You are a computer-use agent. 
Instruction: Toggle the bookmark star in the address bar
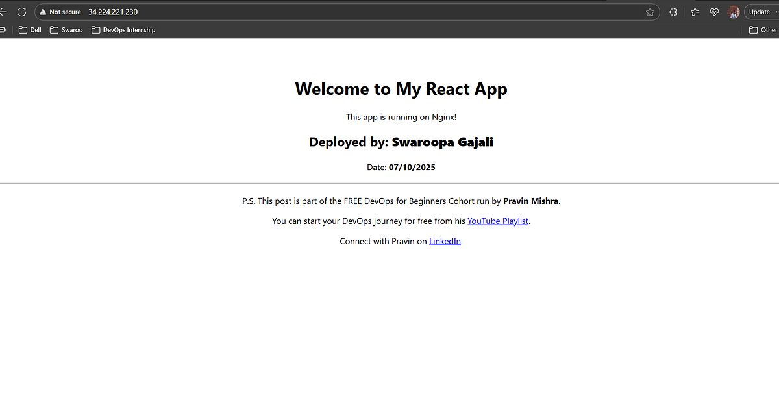[650, 11]
